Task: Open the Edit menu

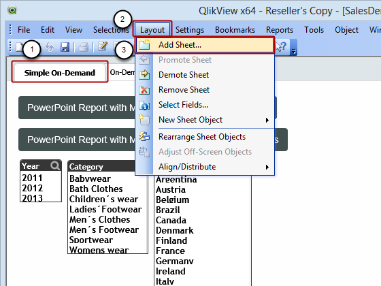Action: (48, 30)
